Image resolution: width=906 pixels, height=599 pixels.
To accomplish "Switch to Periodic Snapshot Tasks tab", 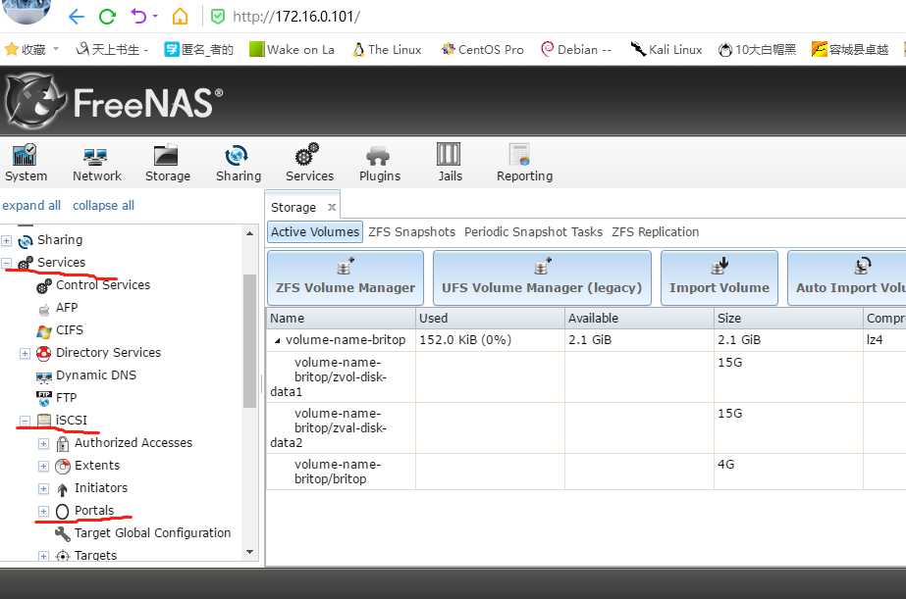I will (x=533, y=232).
